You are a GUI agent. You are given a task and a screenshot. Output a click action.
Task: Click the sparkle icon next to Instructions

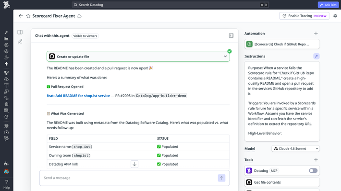click(317, 56)
